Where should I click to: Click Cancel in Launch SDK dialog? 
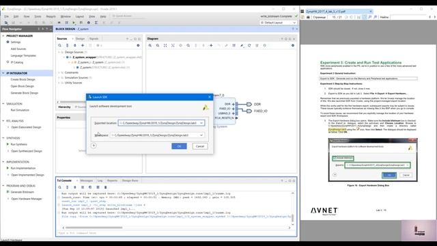point(200,146)
